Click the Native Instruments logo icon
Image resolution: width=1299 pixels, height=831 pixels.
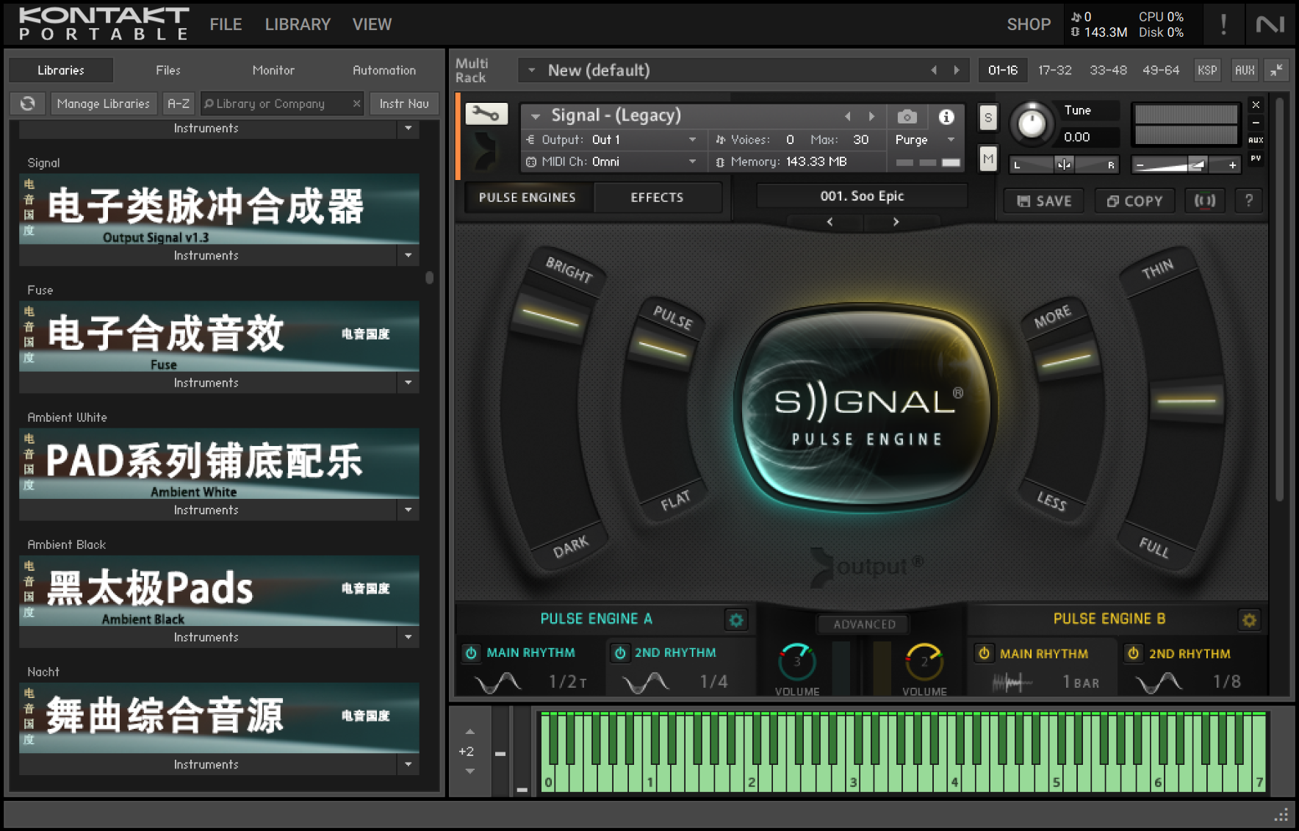point(1270,24)
